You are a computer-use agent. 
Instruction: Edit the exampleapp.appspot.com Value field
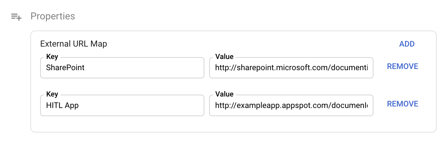(x=291, y=105)
